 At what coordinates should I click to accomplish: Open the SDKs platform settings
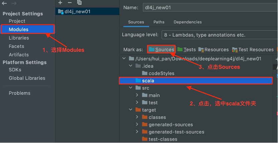coord(15,70)
